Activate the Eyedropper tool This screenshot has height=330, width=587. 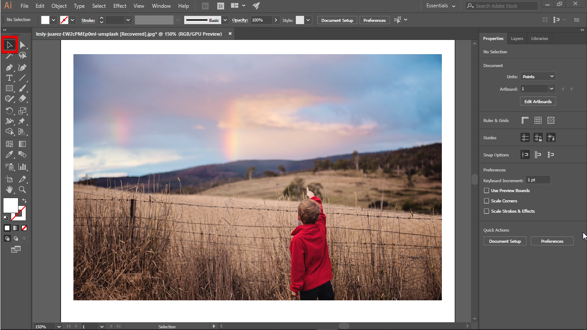pos(9,154)
